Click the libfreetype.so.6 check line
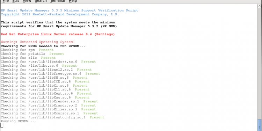This screenshot has width=262, height=131. pos(50,74)
